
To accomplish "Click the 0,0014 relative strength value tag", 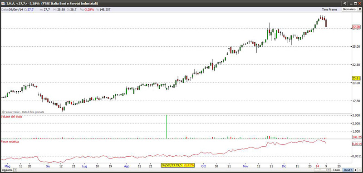I will click(357, 144).
